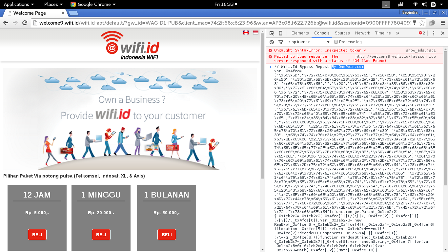
Task: Open the Chrome hamburger menu
Action: pos(442,23)
